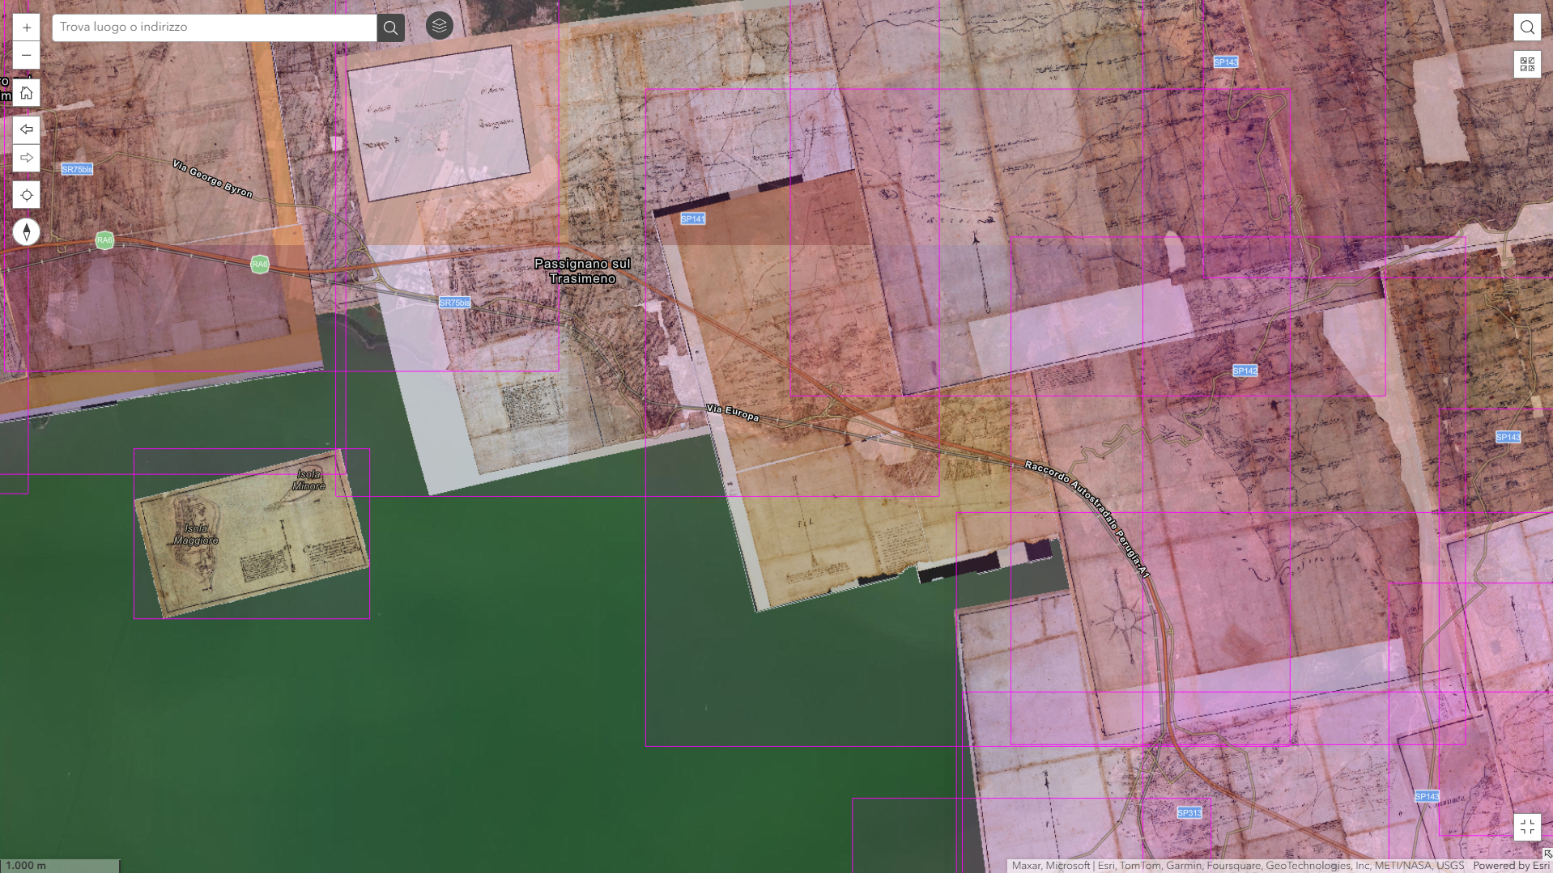1553x873 pixels.
Task: Toggle fullscreen map view
Action: pyautogui.click(x=1527, y=827)
